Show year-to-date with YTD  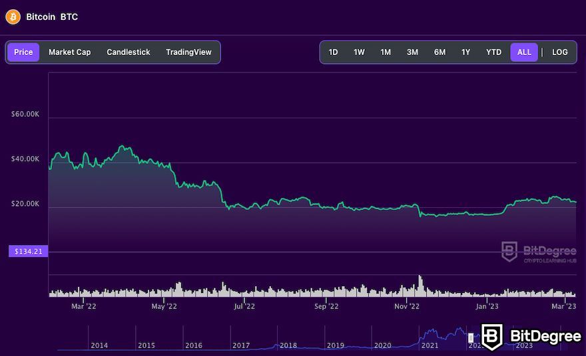(493, 52)
